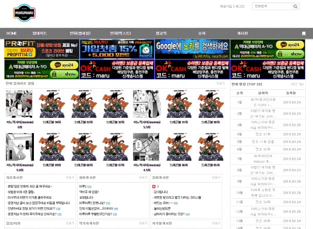Screen dimensions: 313x229
Task: Open the 10등 ranking entry in TOP 20
Action: [x=263, y=192]
